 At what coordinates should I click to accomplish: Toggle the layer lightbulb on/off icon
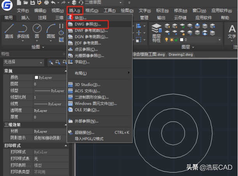coord(166,39)
